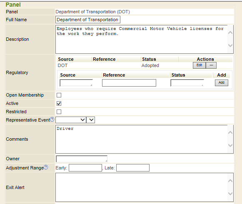This screenshot has height=204, width=242.
Task: Open the Owner combo box
Action: [x=82, y=159]
